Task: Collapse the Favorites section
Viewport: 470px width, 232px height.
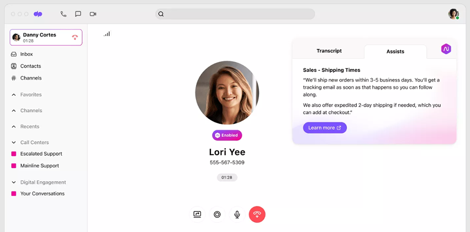Action: click(14, 95)
